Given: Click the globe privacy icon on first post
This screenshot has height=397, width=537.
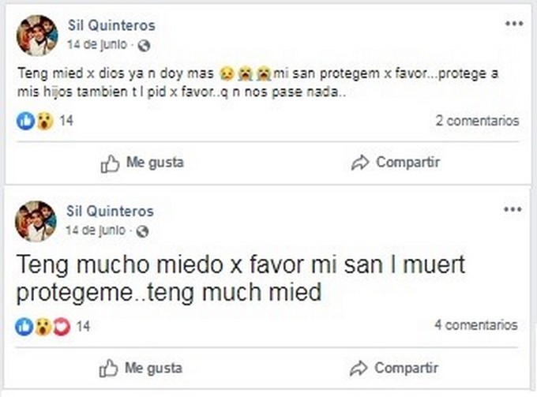Looking at the screenshot, I should [x=143, y=45].
